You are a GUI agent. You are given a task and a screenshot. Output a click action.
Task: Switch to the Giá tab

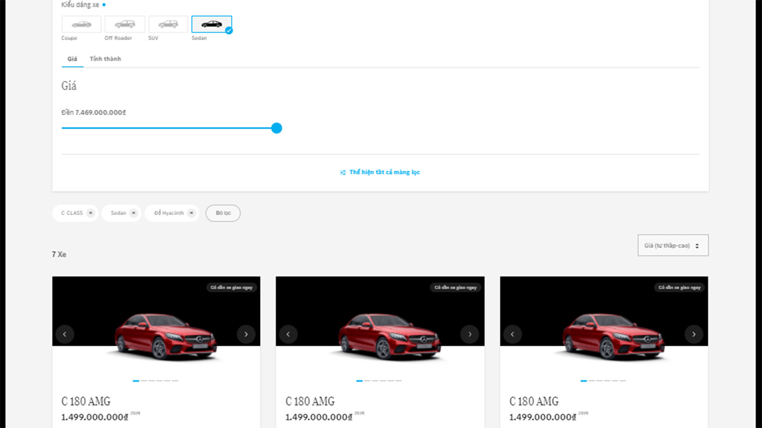click(x=72, y=59)
